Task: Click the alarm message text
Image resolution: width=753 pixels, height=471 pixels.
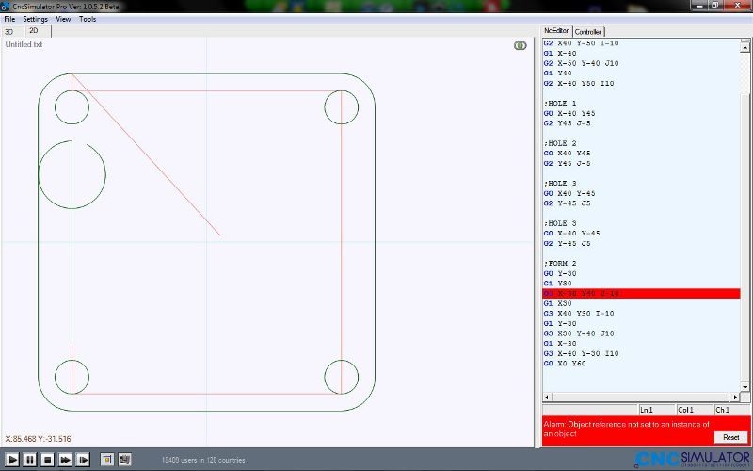Action: 626,429
